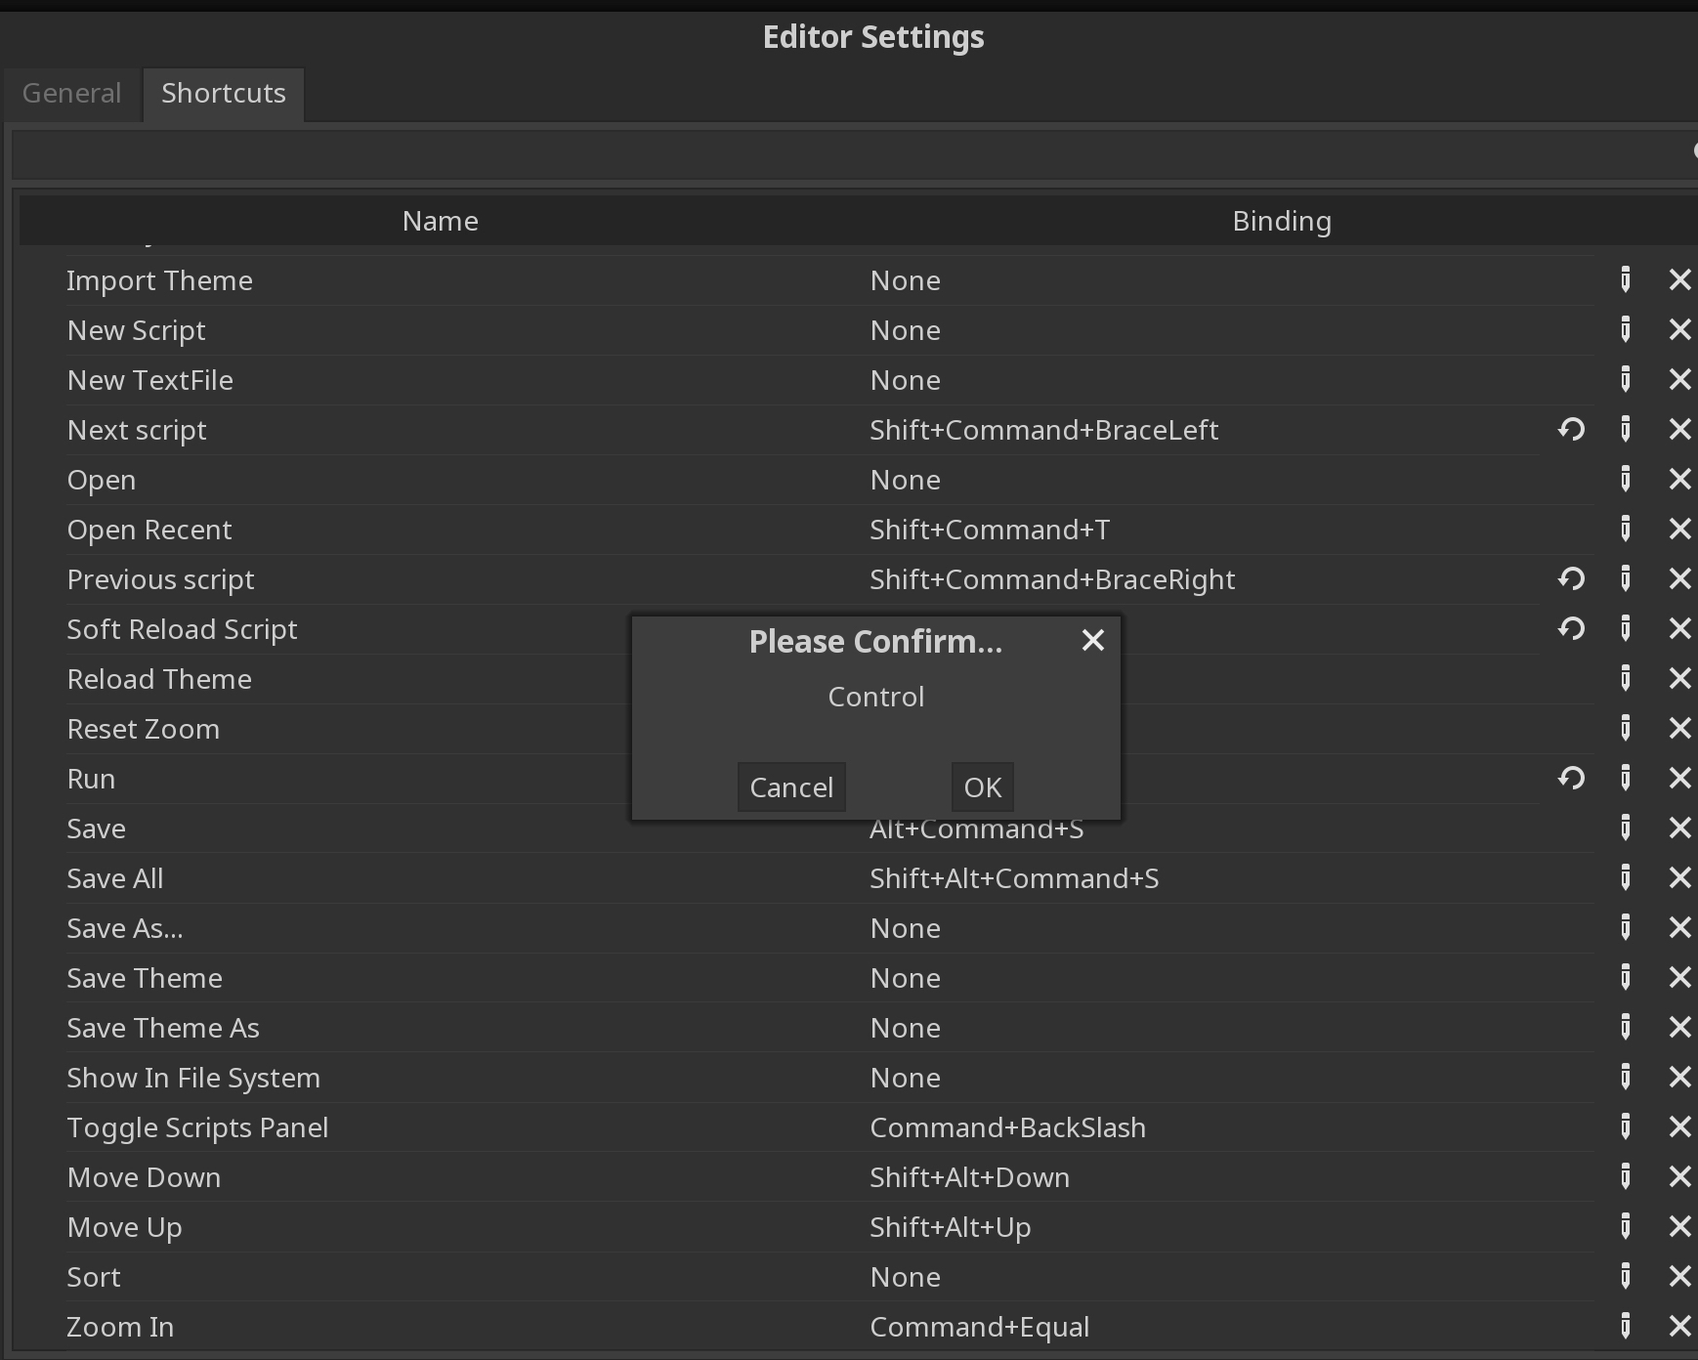Image resolution: width=1698 pixels, height=1360 pixels.
Task: Edit the New Script binding
Action: tap(1625, 329)
